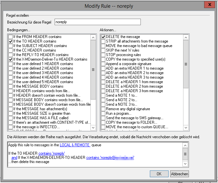
Task: Close the Modify Rule dialog
Action: click(x=210, y=5)
